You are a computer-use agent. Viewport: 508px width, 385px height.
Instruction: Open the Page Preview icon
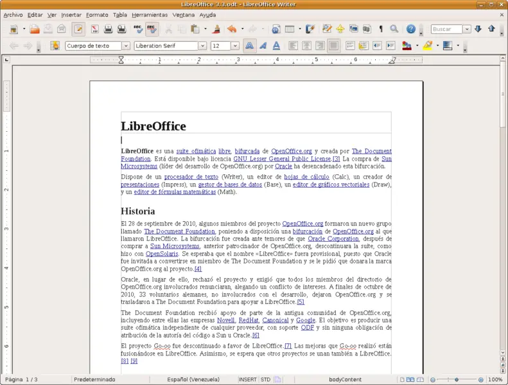(122, 29)
